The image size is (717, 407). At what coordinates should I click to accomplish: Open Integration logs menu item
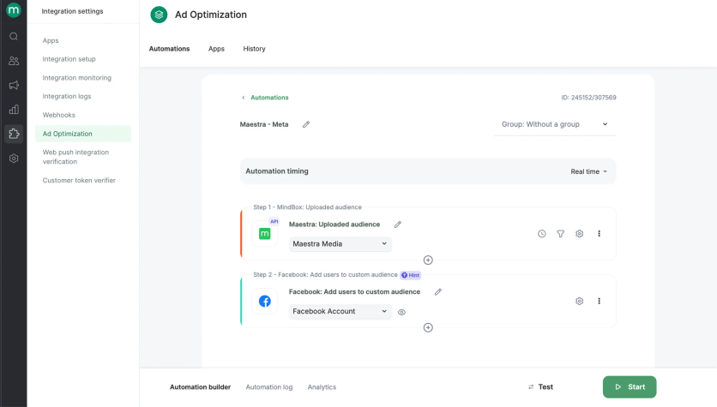tap(67, 96)
